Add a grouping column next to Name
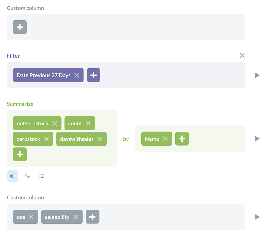The height and width of the screenshot is (235, 274). tap(182, 139)
